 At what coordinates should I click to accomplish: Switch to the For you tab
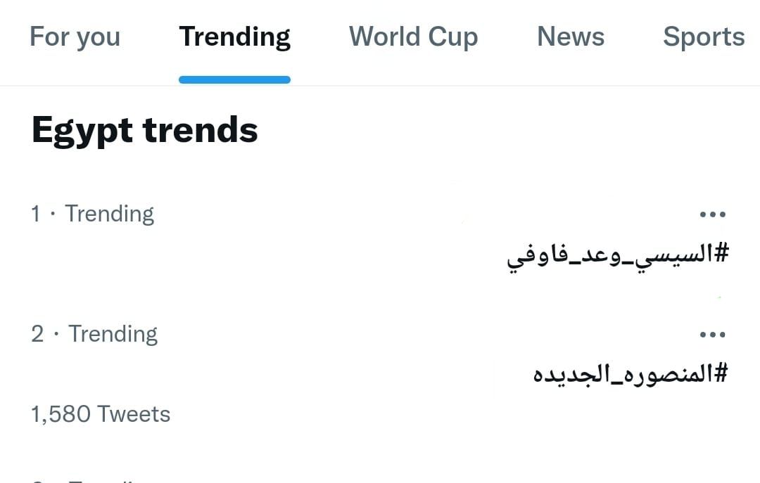pos(75,37)
